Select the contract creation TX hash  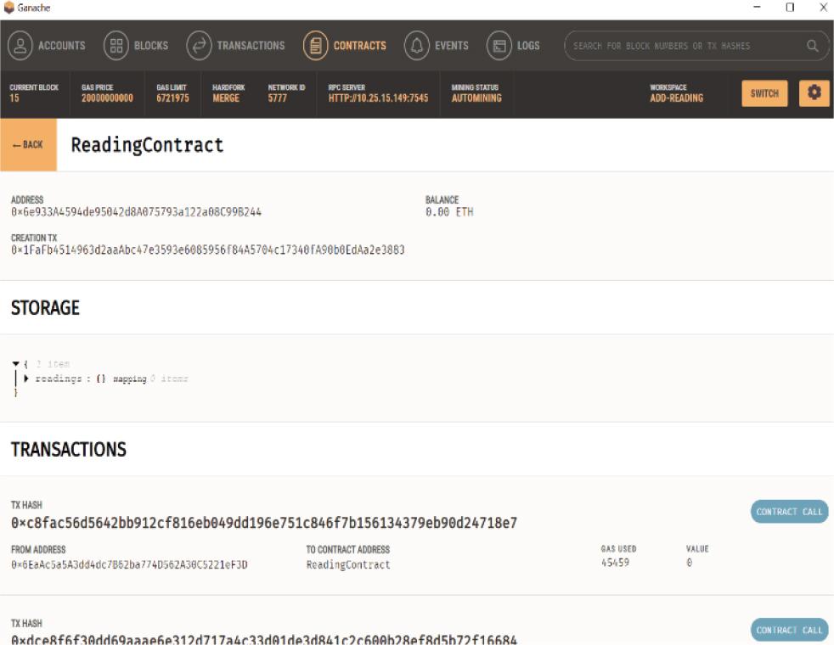coord(207,250)
